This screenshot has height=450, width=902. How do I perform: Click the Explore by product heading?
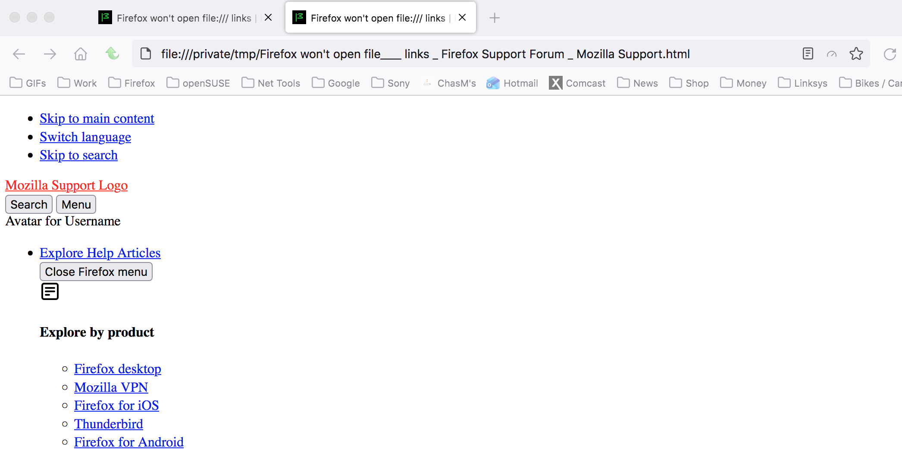tap(97, 332)
